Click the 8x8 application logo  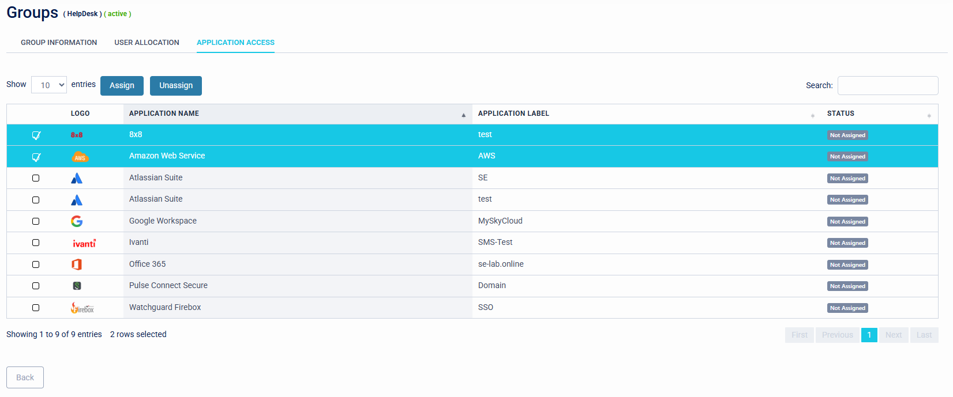coord(77,135)
